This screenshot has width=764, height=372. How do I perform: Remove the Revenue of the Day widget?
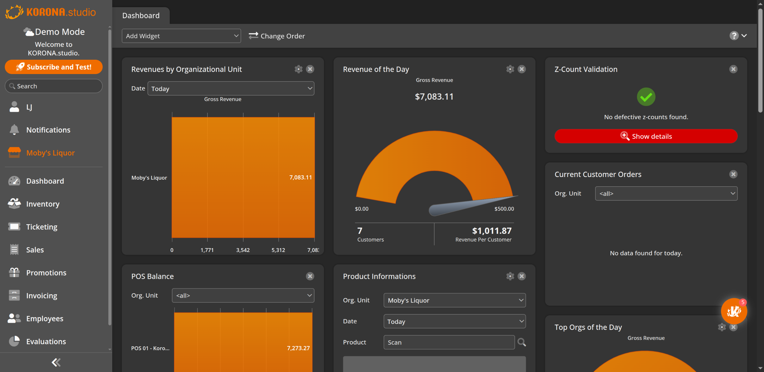click(522, 69)
